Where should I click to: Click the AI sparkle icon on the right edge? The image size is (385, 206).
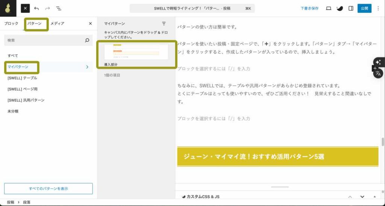click(378, 62)
